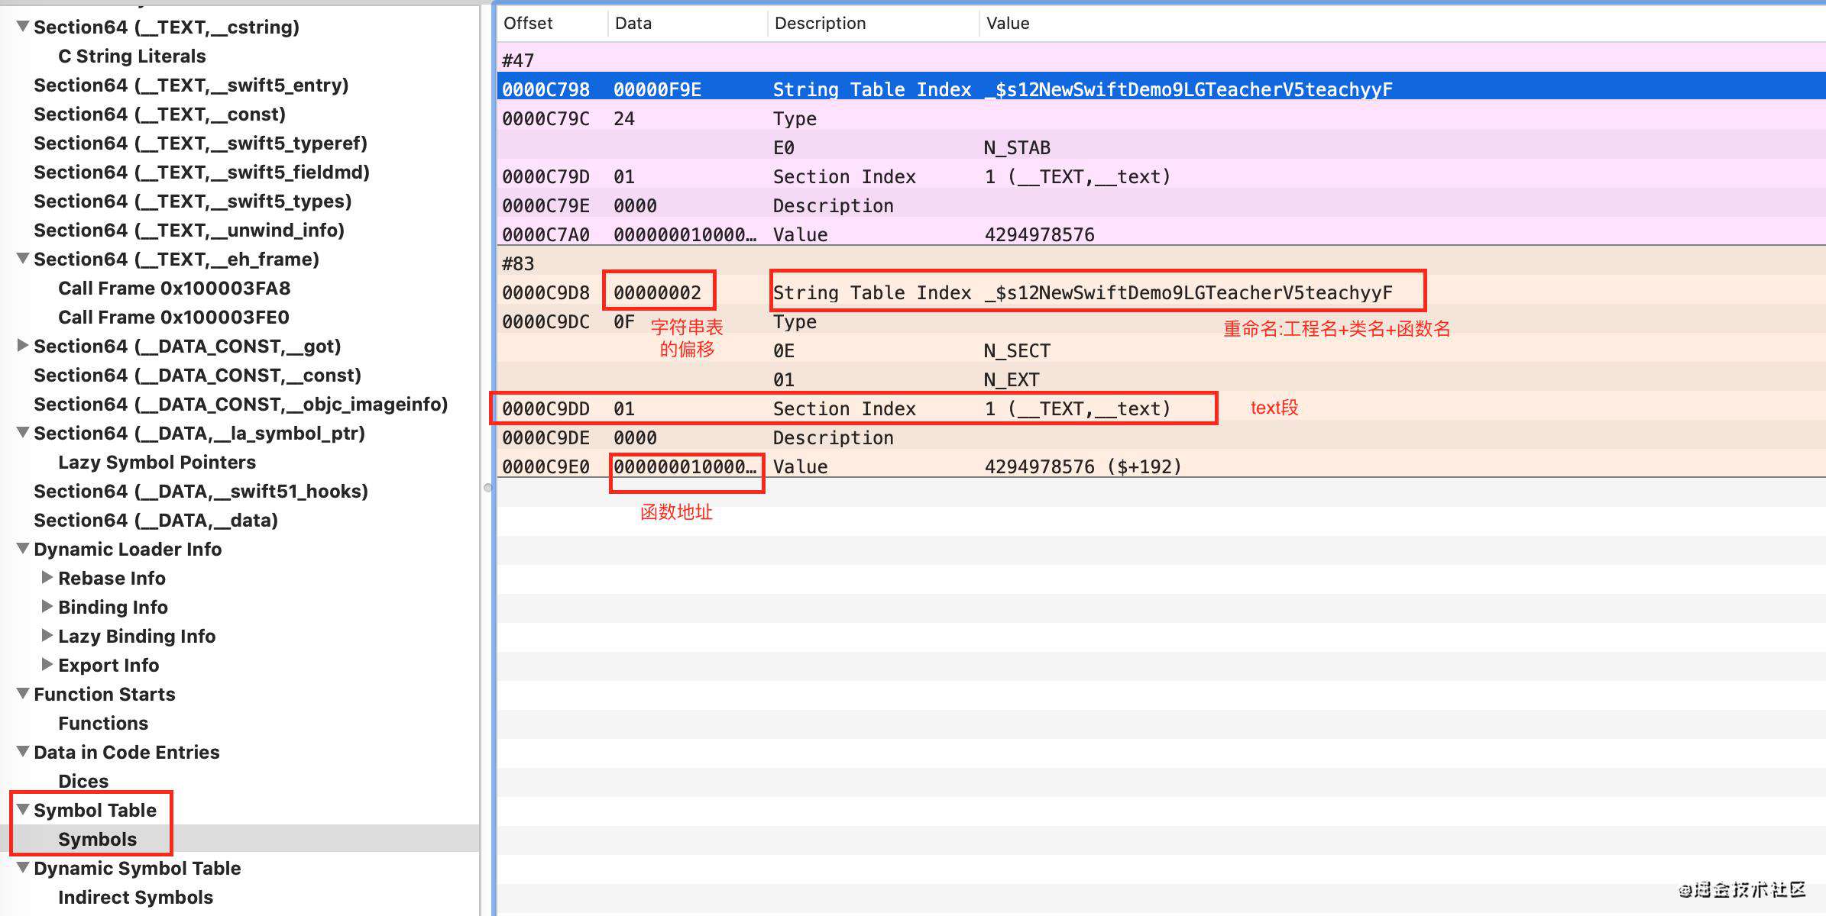1826x916 pixels.
Task: Select Section64 (__TEXT,__swift5_typeref)
Action: (200, 143)
